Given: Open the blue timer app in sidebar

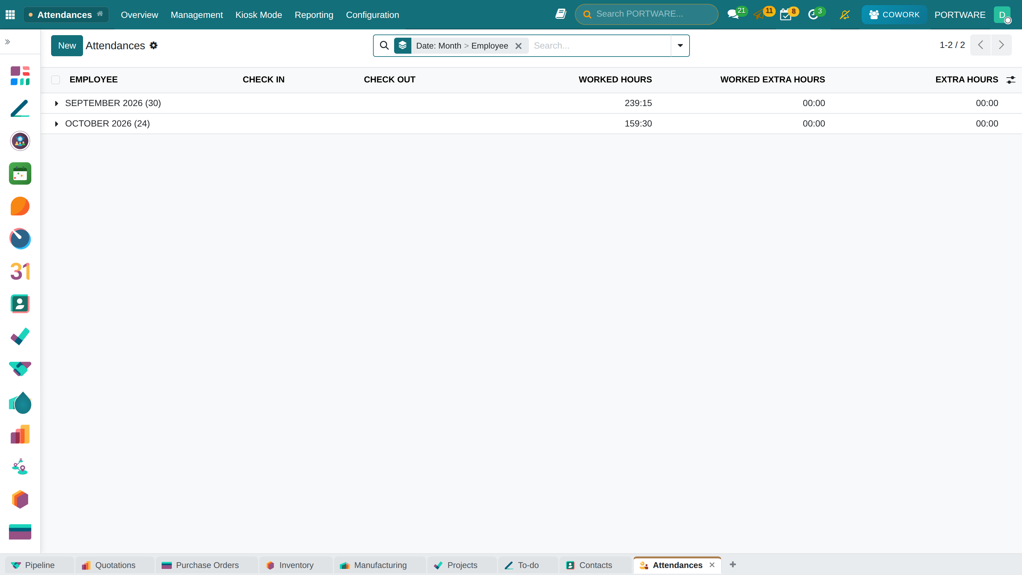Looking at the screenshot, I should pos(20,239).
